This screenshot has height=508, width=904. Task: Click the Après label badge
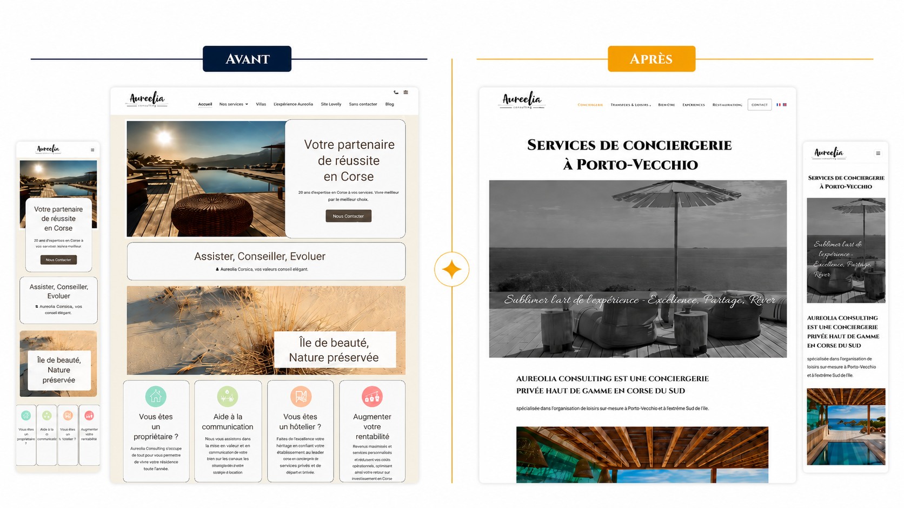pyautogui.click(x=652, y=59)
